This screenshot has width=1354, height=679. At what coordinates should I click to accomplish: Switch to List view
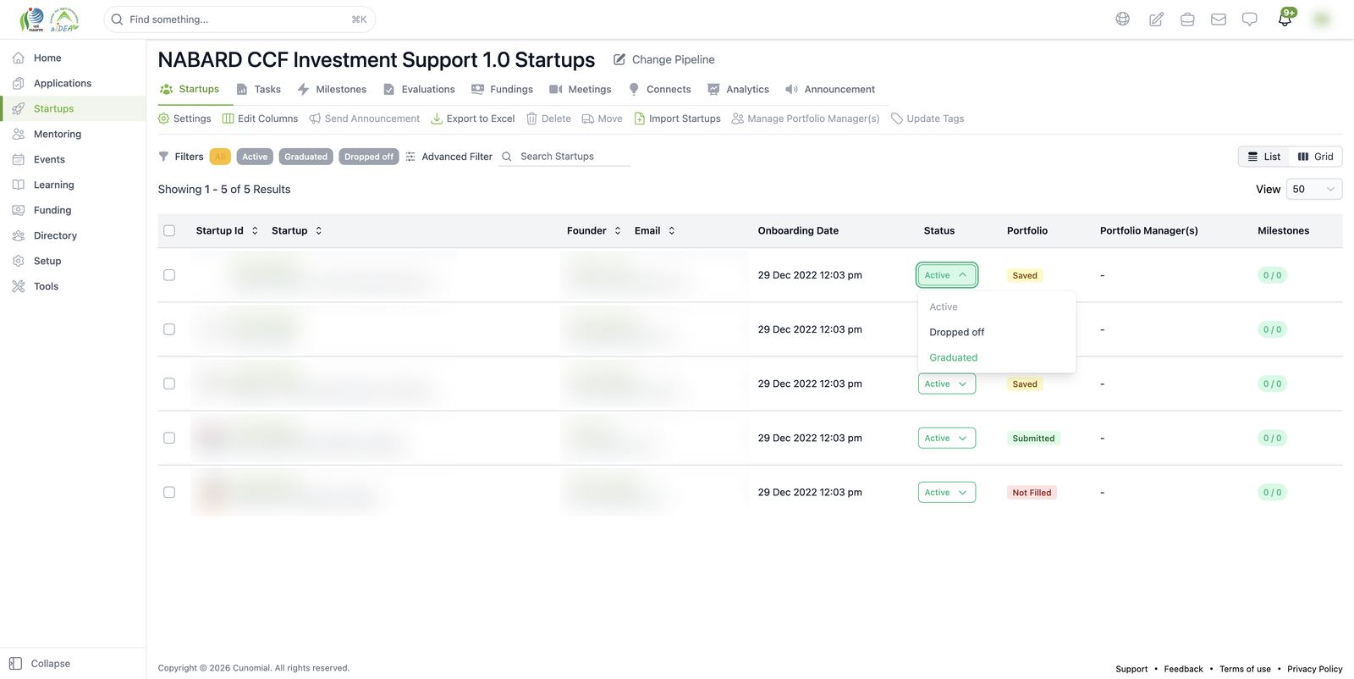pos(1264,157)
